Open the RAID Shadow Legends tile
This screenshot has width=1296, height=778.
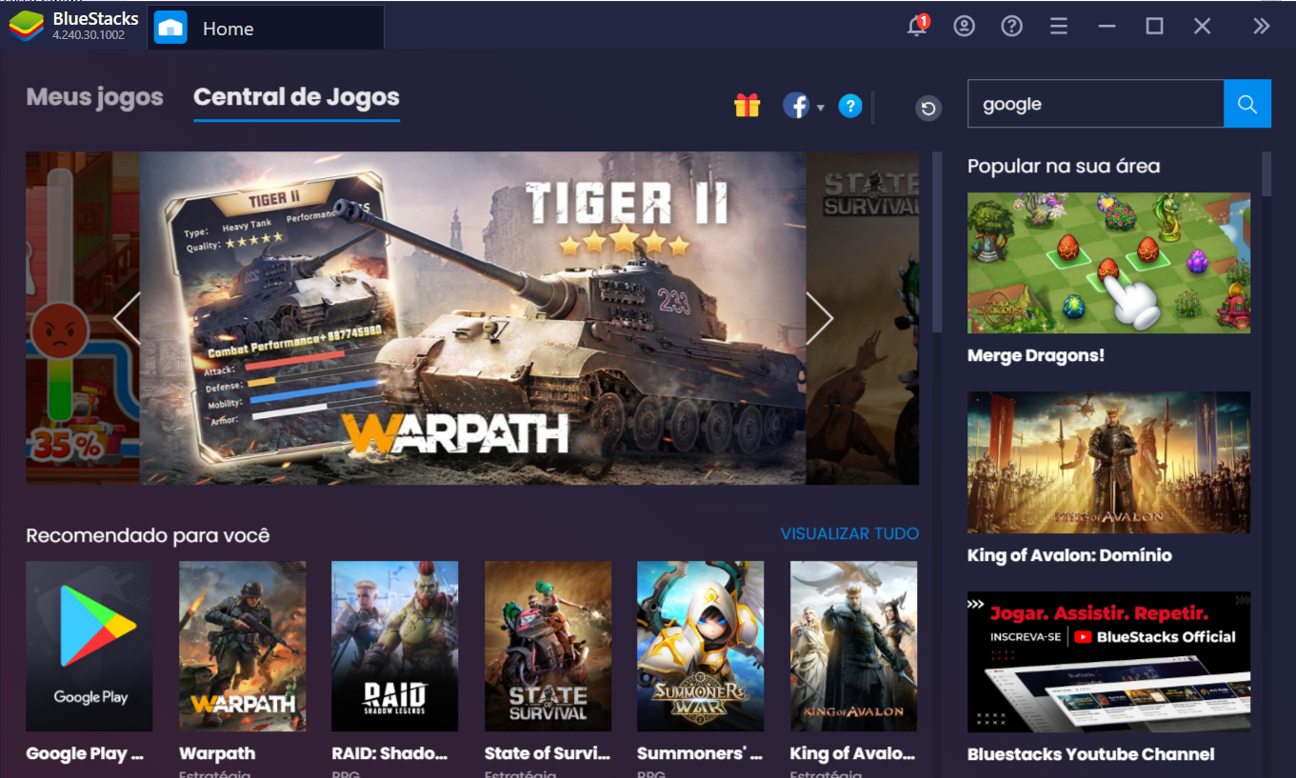click(395, 647)
